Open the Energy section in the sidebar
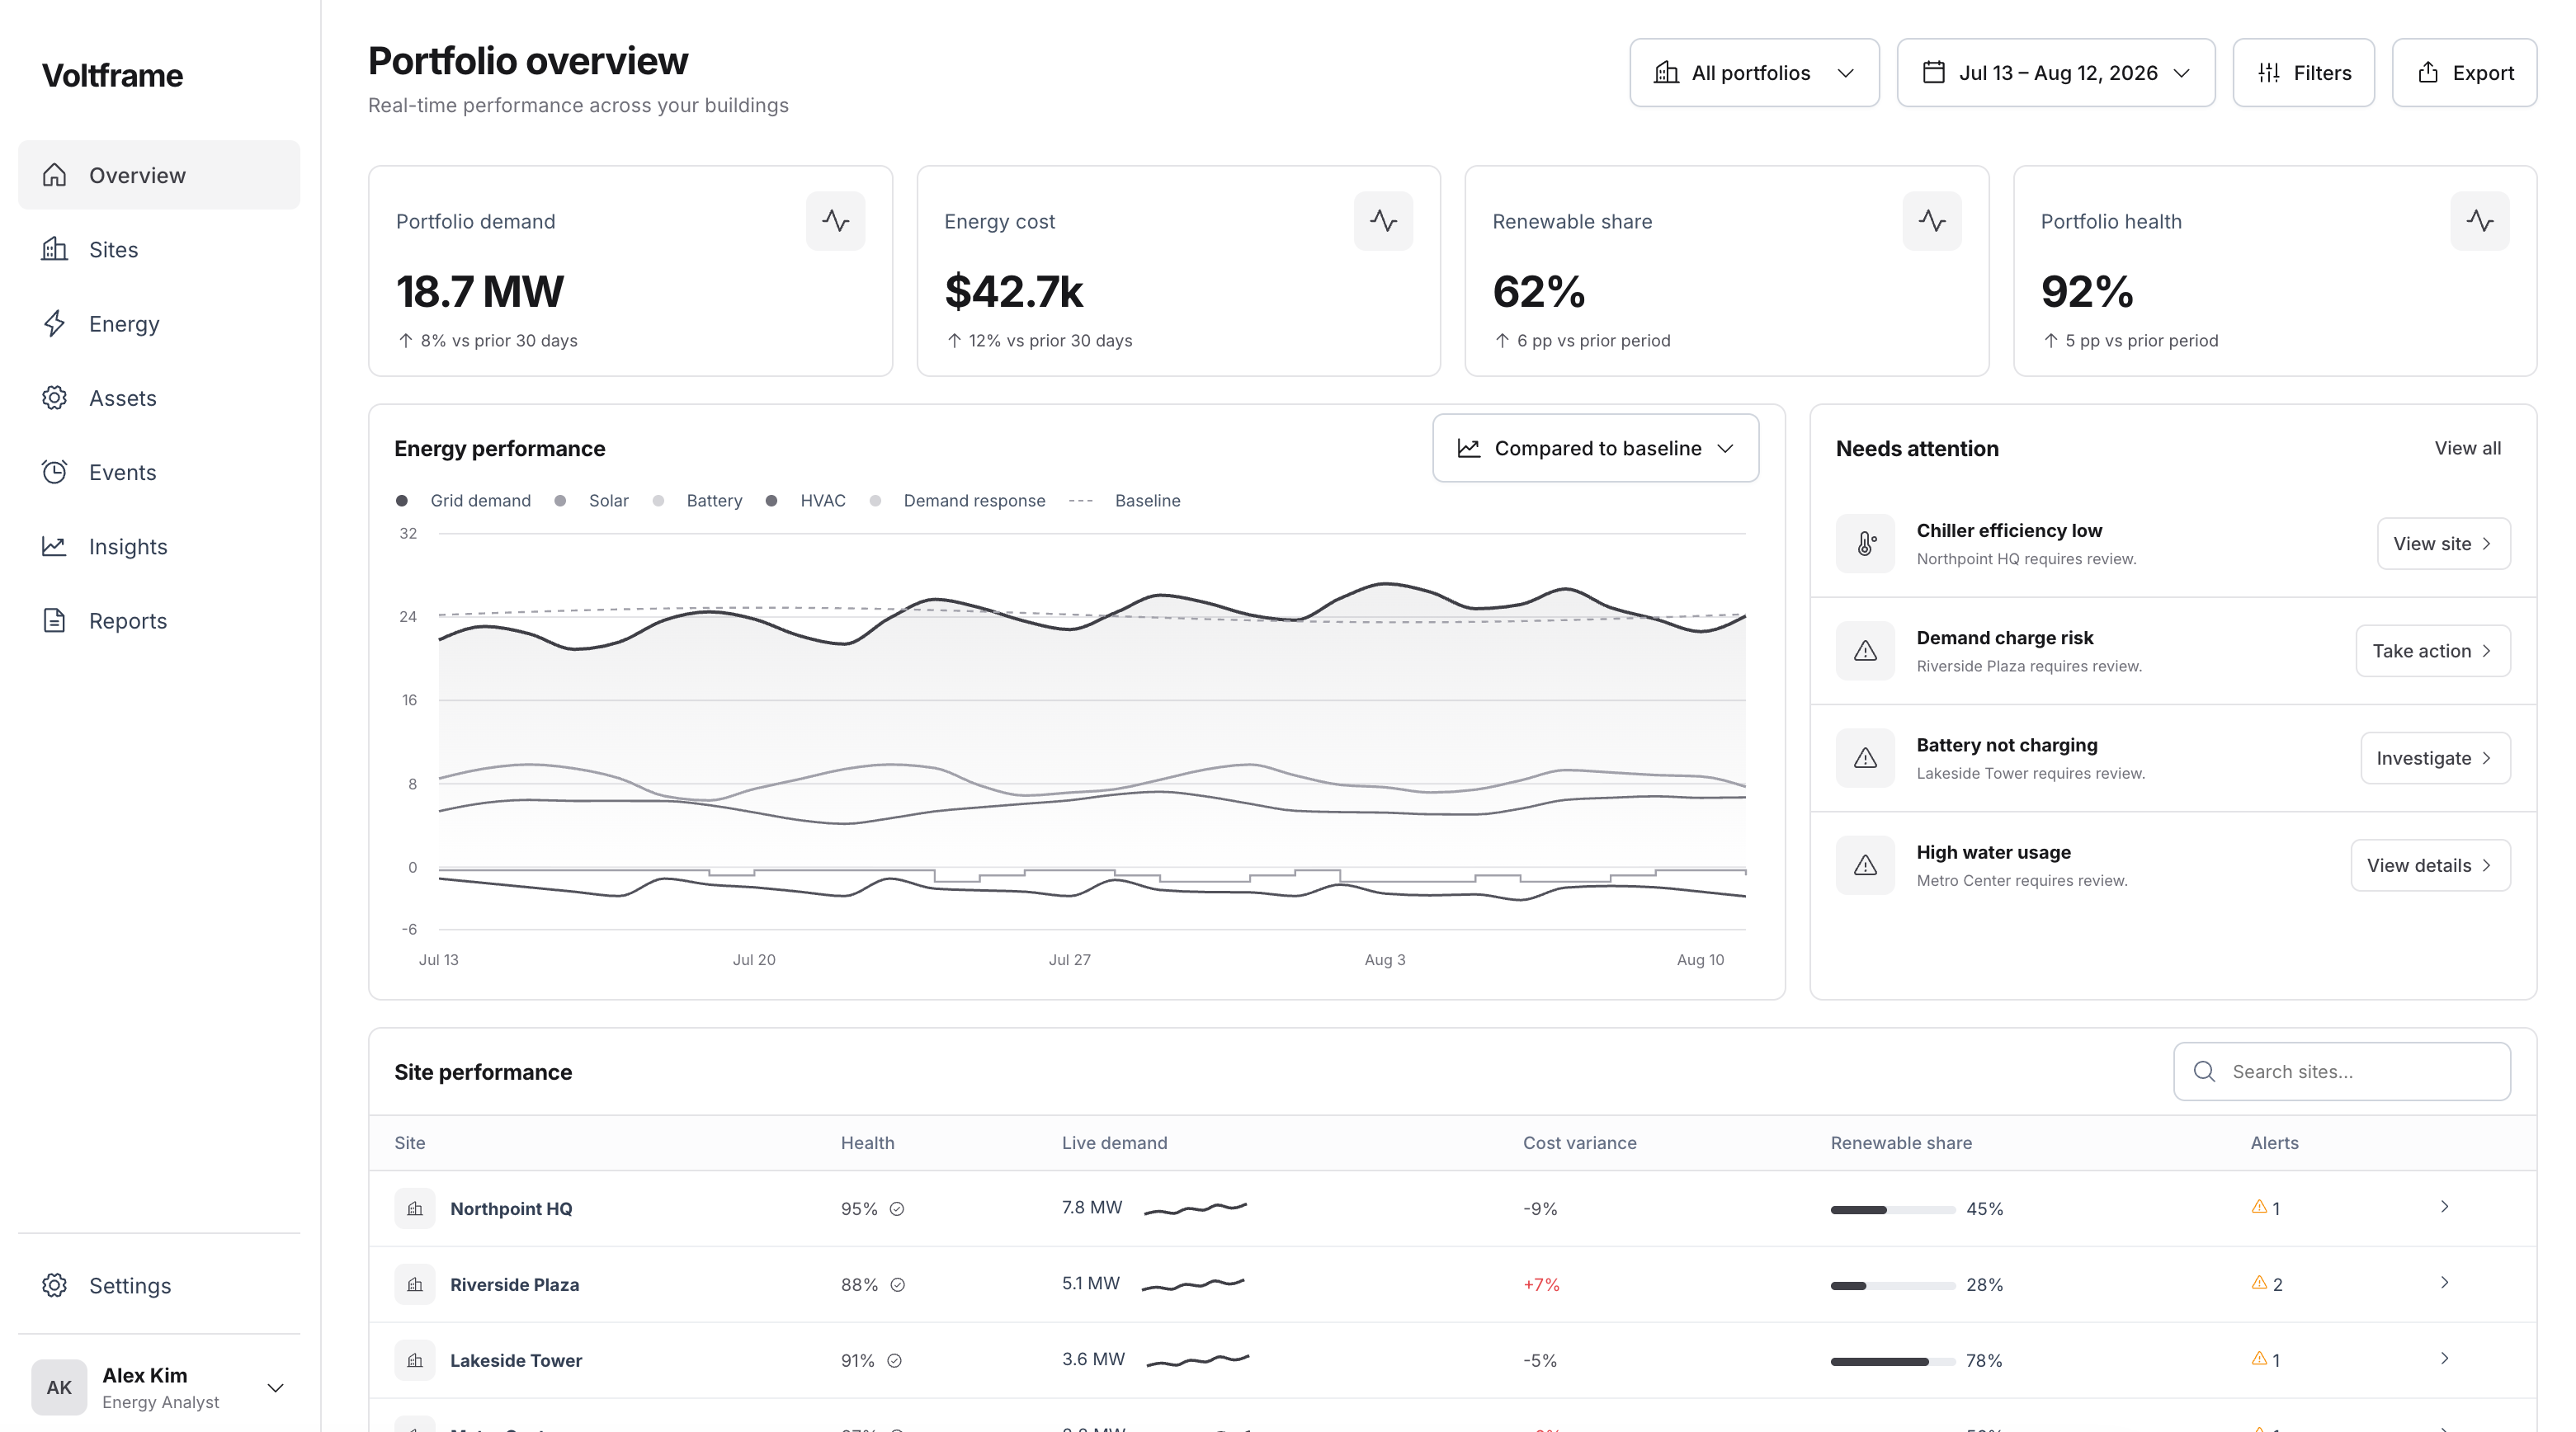This screenshot has width=2576, height=1432. click(159, 324)
